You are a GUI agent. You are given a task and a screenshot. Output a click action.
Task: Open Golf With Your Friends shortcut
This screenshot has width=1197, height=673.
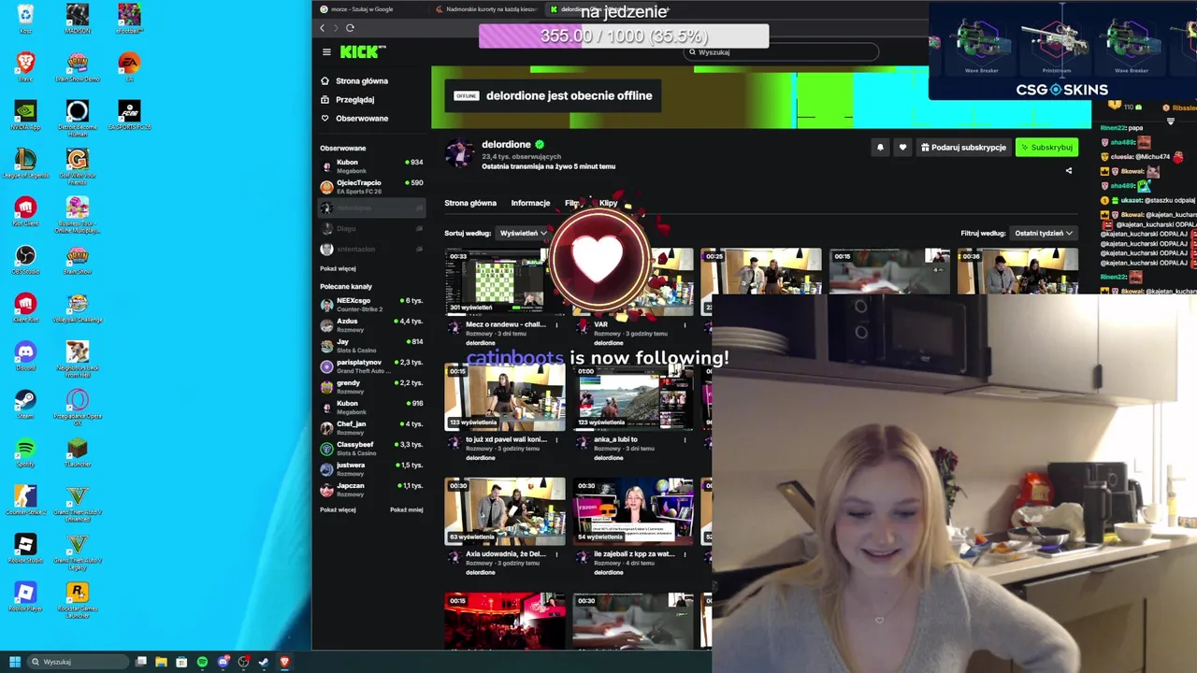[x=78, y=166]
